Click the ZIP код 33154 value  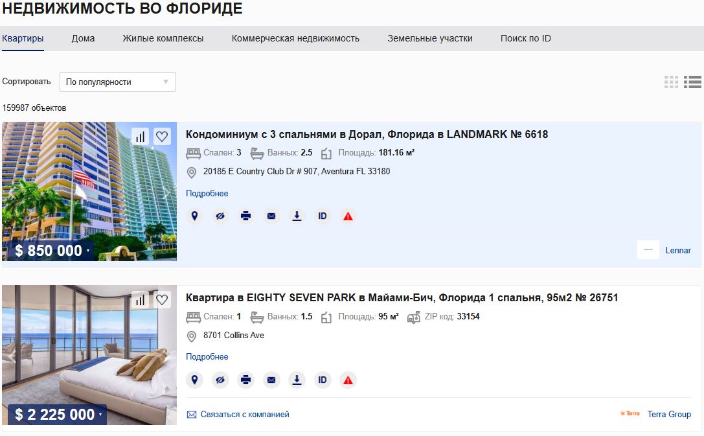(x=468, y=317)
